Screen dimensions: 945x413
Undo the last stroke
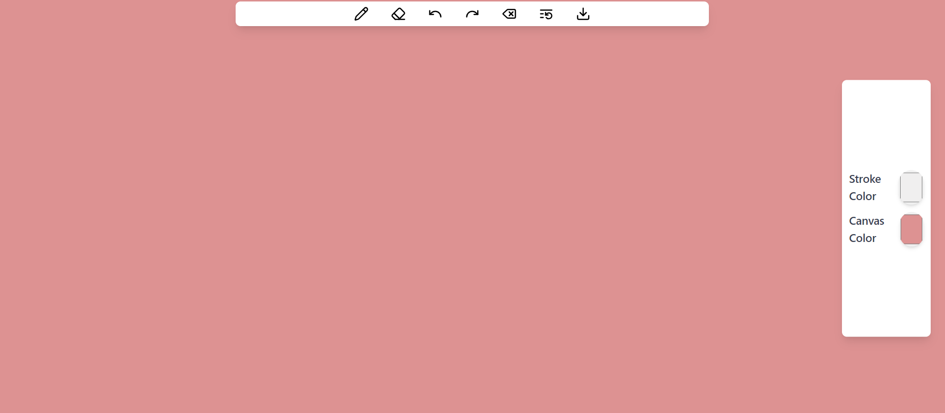point(435,14)
